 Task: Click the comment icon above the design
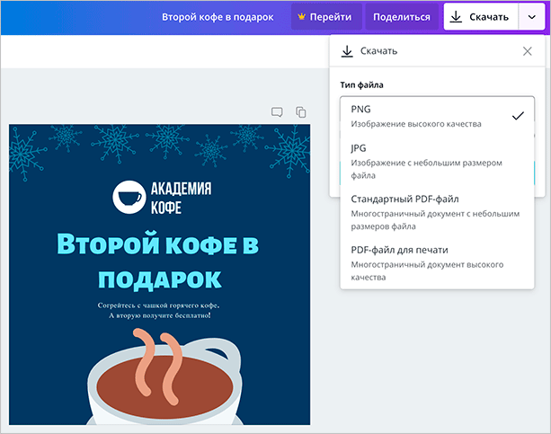tap(278, 112)
